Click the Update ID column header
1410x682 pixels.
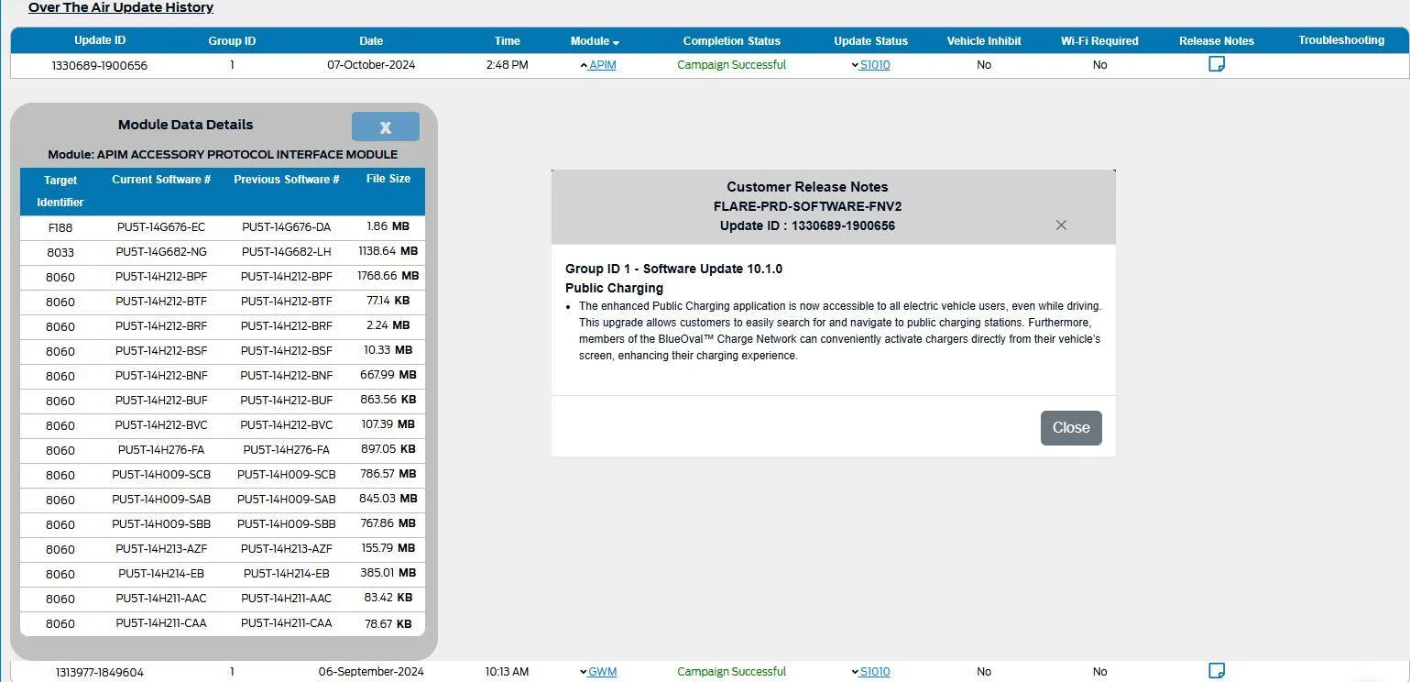(100, 40)
